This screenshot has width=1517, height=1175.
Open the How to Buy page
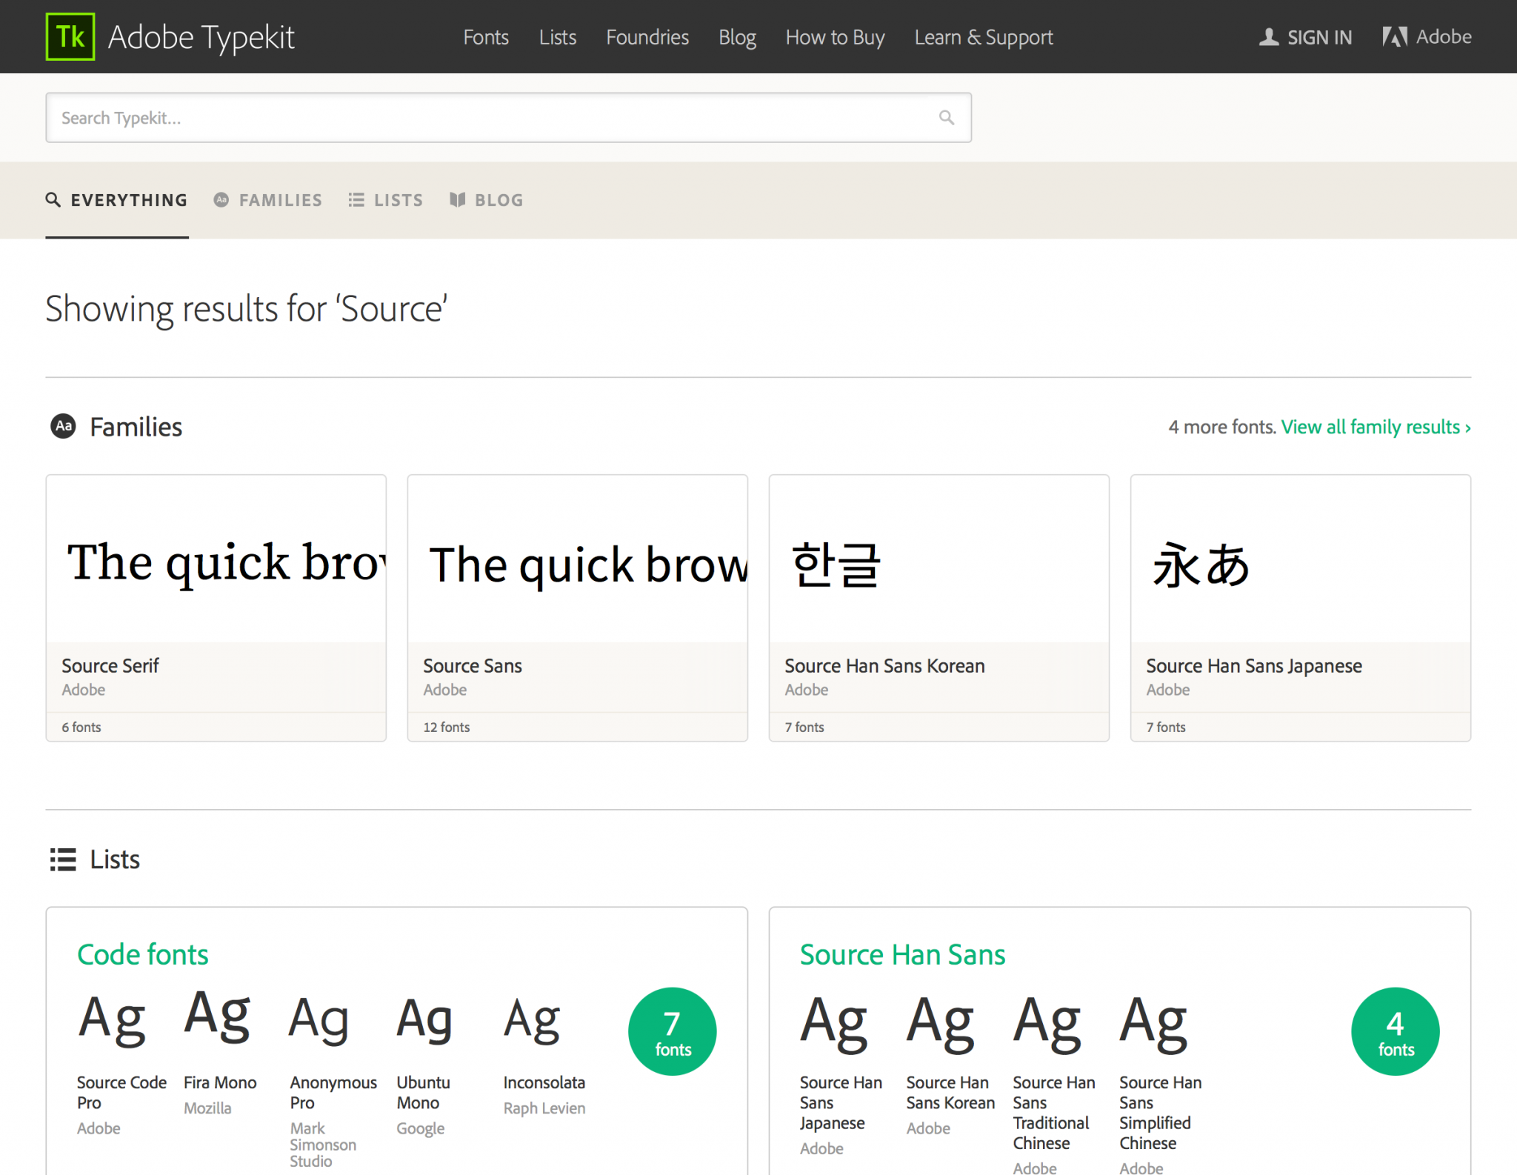[835, 37]
